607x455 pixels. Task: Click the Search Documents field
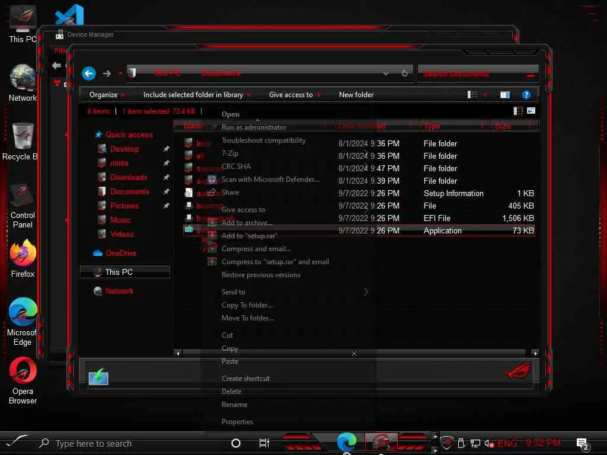pyautogui.click(x=478, y=73)
